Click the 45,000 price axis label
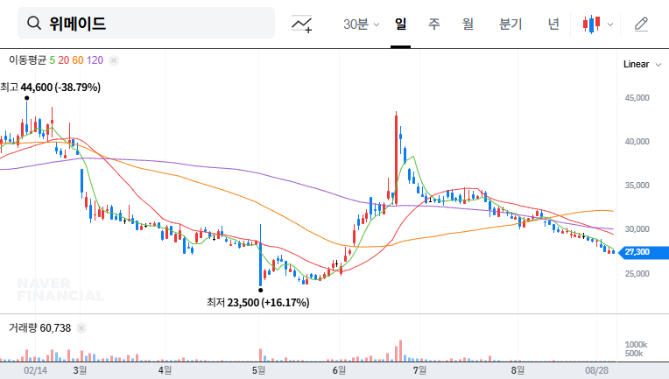 coord(637,98)
